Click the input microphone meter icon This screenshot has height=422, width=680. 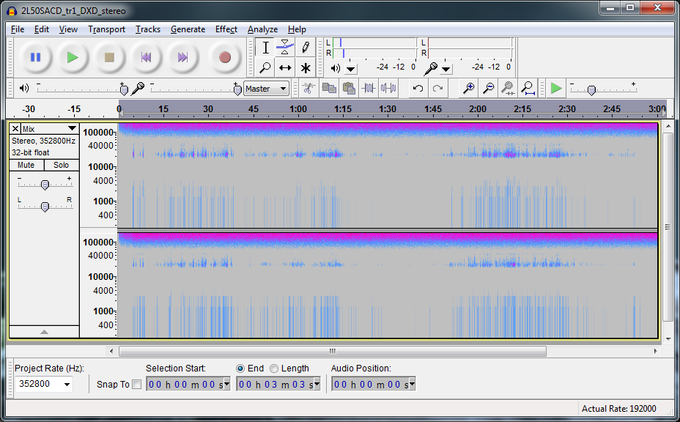click(431, 69)
